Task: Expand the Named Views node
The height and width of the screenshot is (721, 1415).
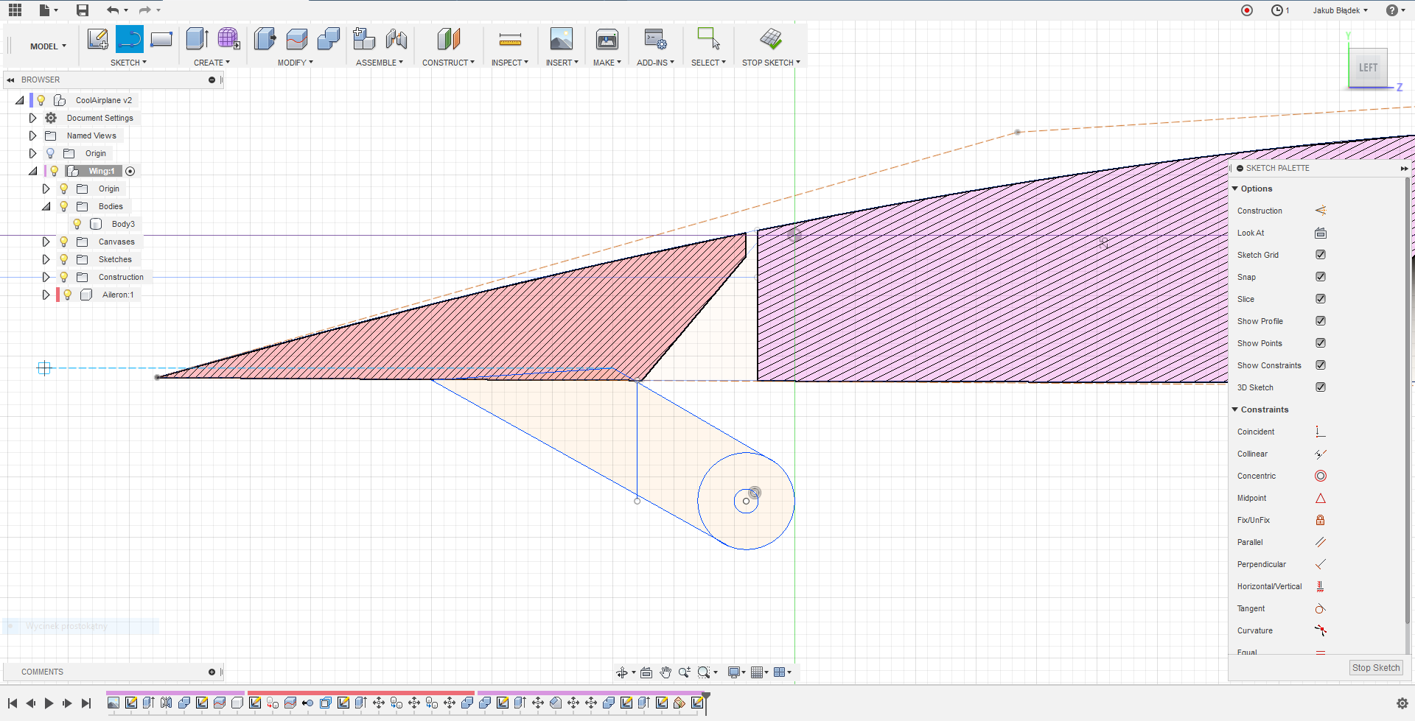Action: click(x=32, y=136)
